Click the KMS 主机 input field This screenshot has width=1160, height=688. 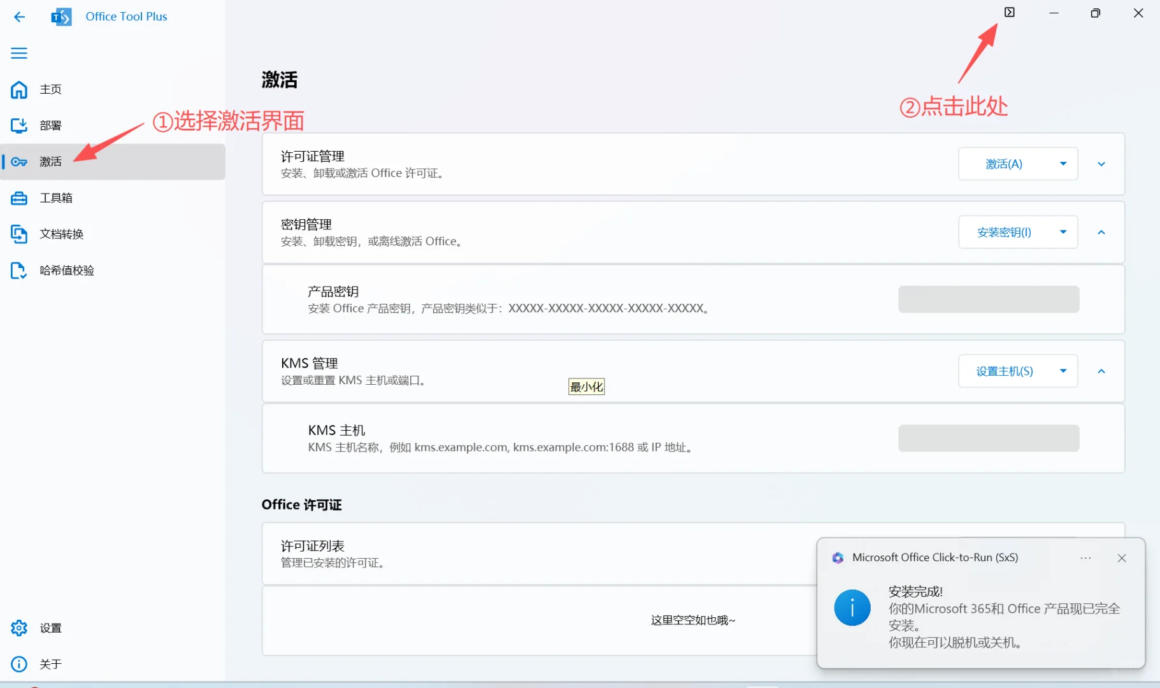click(x=987, y=438)
